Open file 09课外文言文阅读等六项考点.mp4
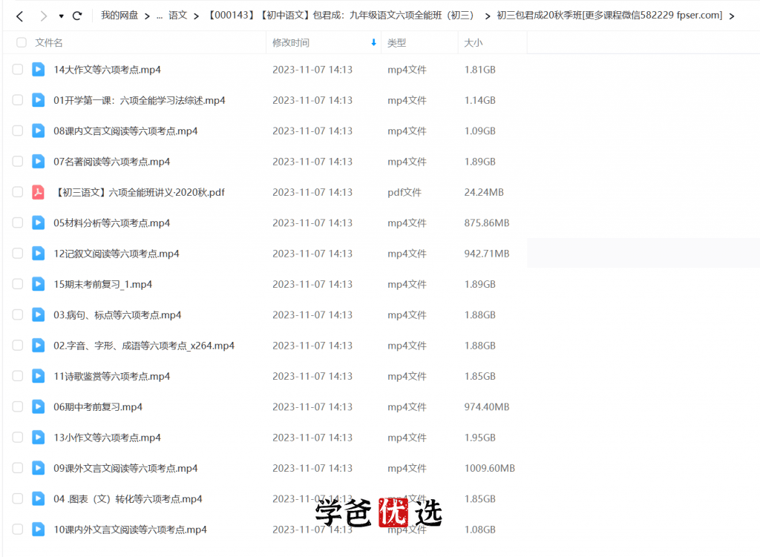This screenshot has height=557, width=760. [x=125, y=468]
